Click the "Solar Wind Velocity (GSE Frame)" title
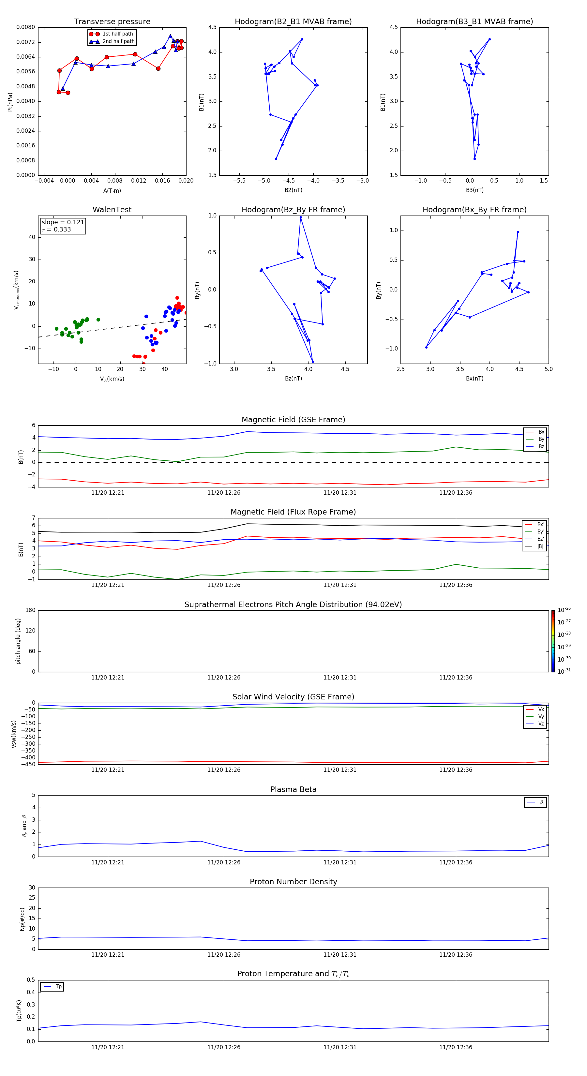This screenshot has height=1076, width=587. click(293, 697)
